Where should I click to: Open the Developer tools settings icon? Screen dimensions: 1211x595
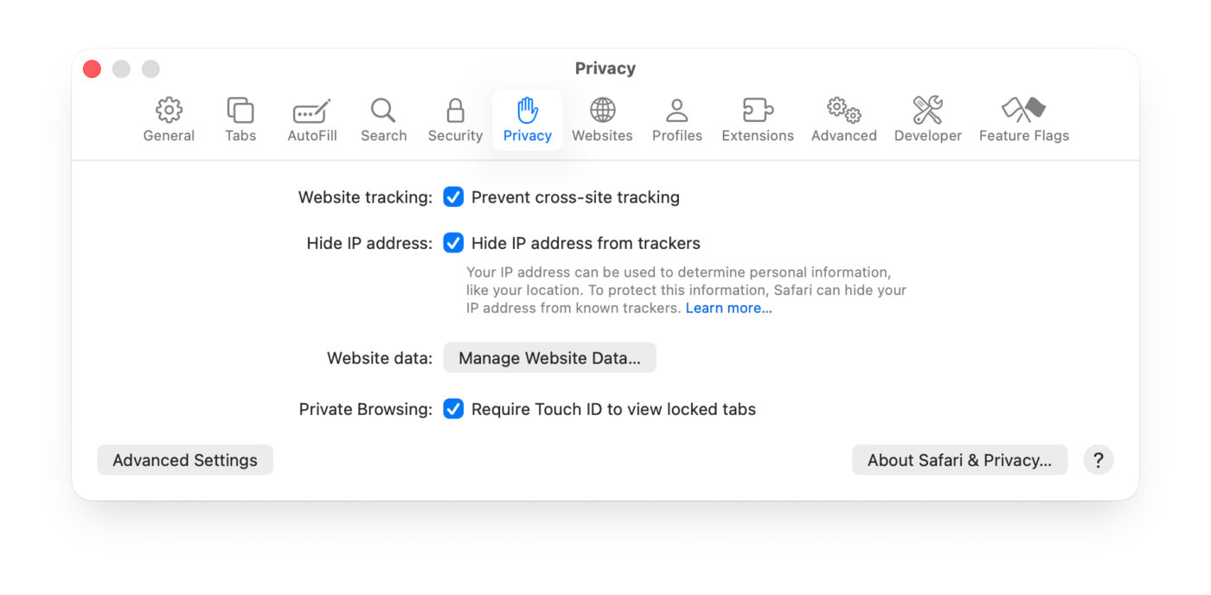coord(927,119)
